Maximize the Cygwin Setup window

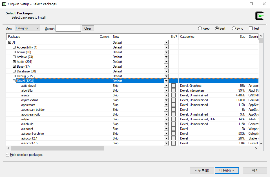pyautogui.click(x=251, y=4)
